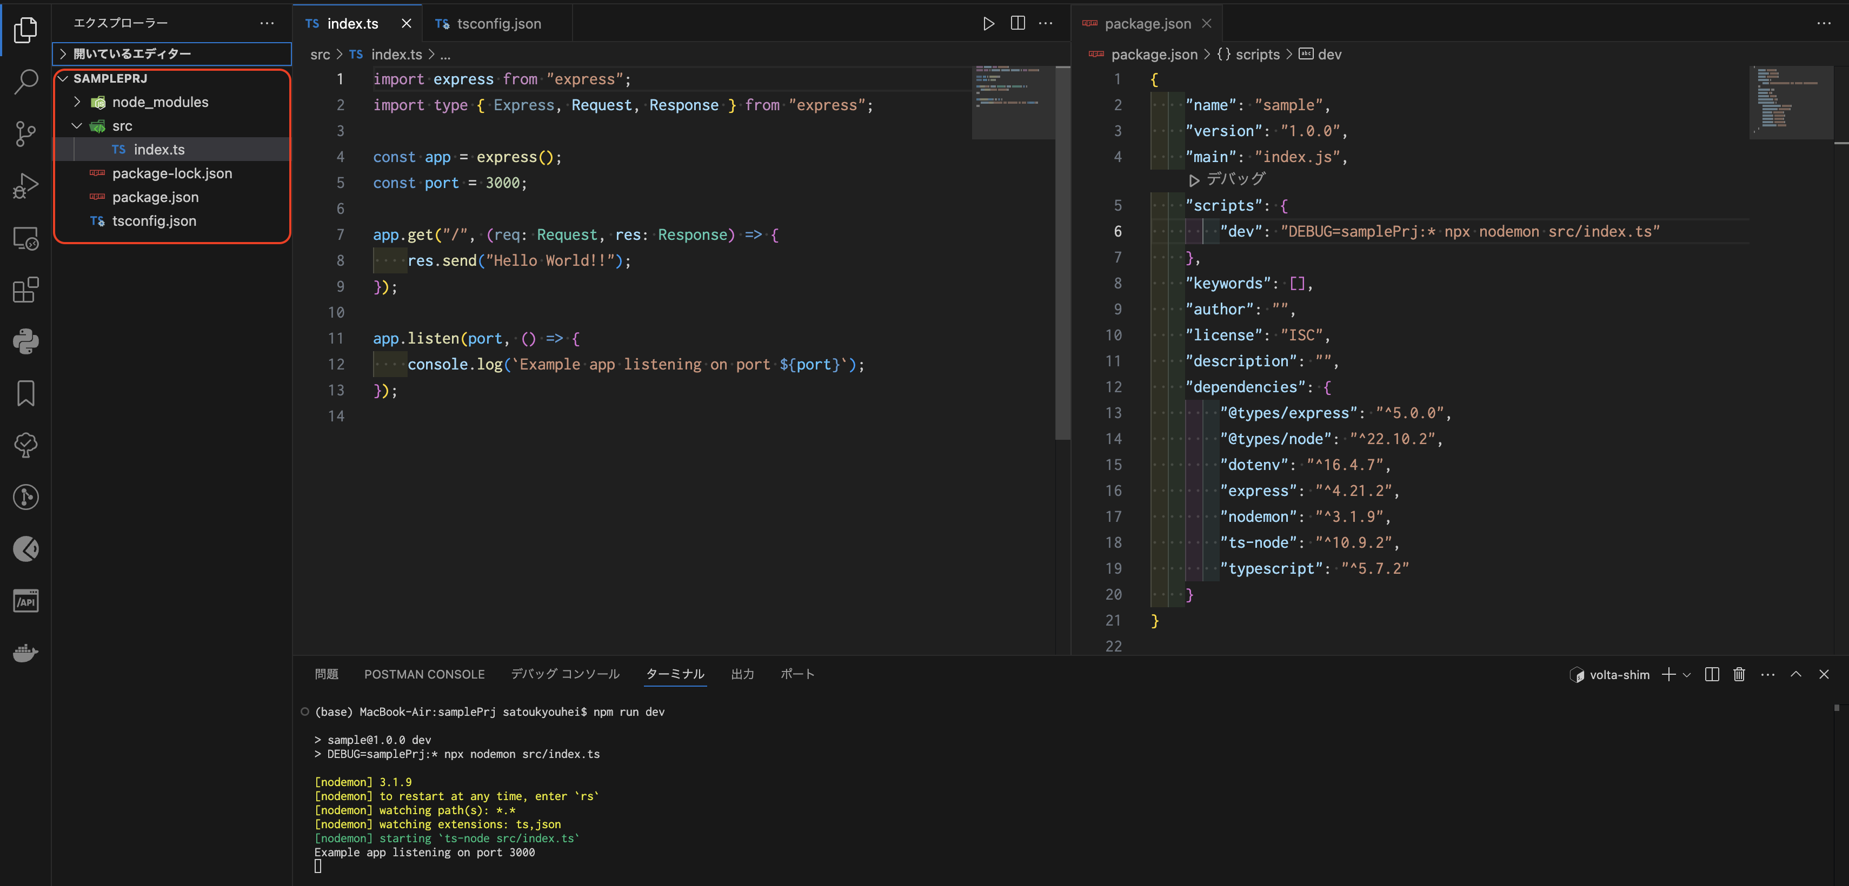Split the editor using the split icon
Image resolution: width=1849 pixels, height=886 pixels.
tap(1017, 23)
